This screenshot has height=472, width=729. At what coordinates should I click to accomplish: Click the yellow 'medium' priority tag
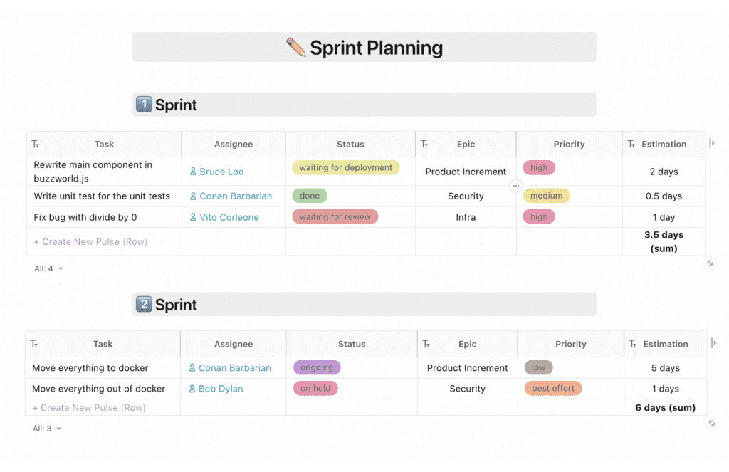(547, 196)
